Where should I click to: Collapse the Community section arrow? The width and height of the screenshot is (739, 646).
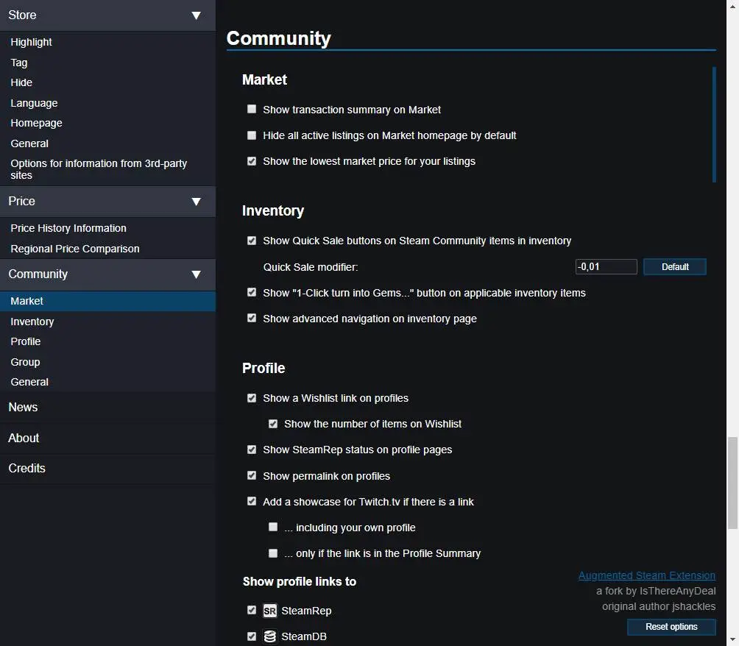point(196,274)
